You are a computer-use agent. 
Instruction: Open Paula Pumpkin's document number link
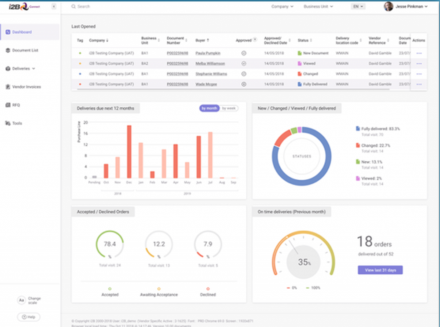(177, 53)
